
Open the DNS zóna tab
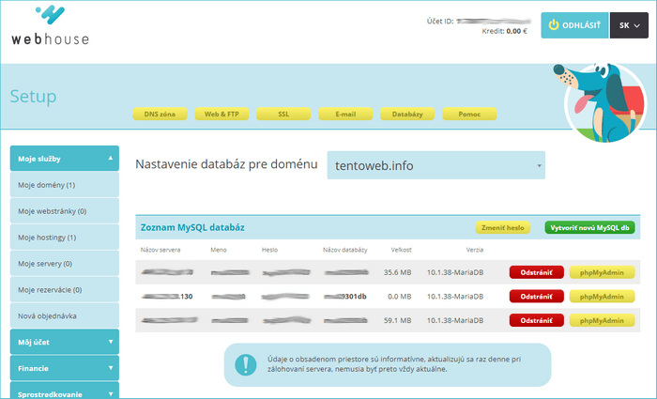coord(159,115)
